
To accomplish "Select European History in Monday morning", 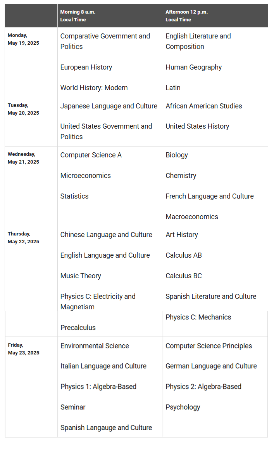I will pos(86,67).
